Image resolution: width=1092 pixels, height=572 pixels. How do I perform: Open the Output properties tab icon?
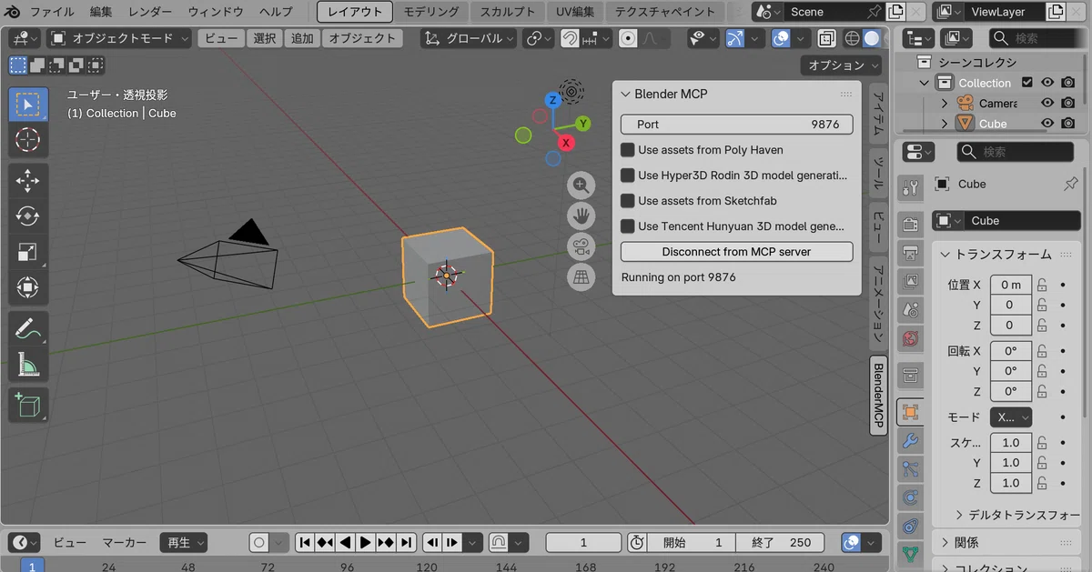tap(910, 253)
